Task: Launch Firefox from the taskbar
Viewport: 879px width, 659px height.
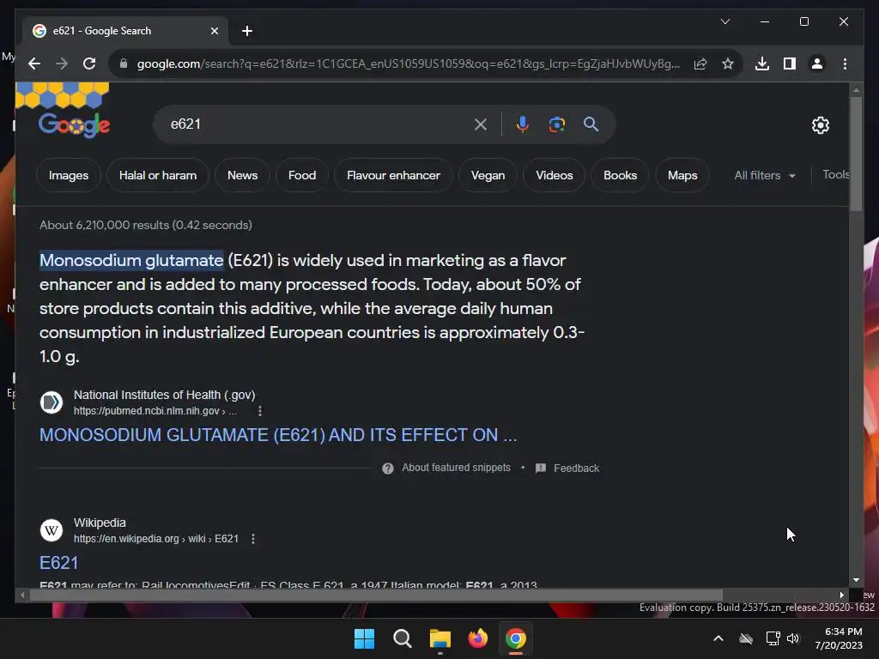Action: point(477,638)
